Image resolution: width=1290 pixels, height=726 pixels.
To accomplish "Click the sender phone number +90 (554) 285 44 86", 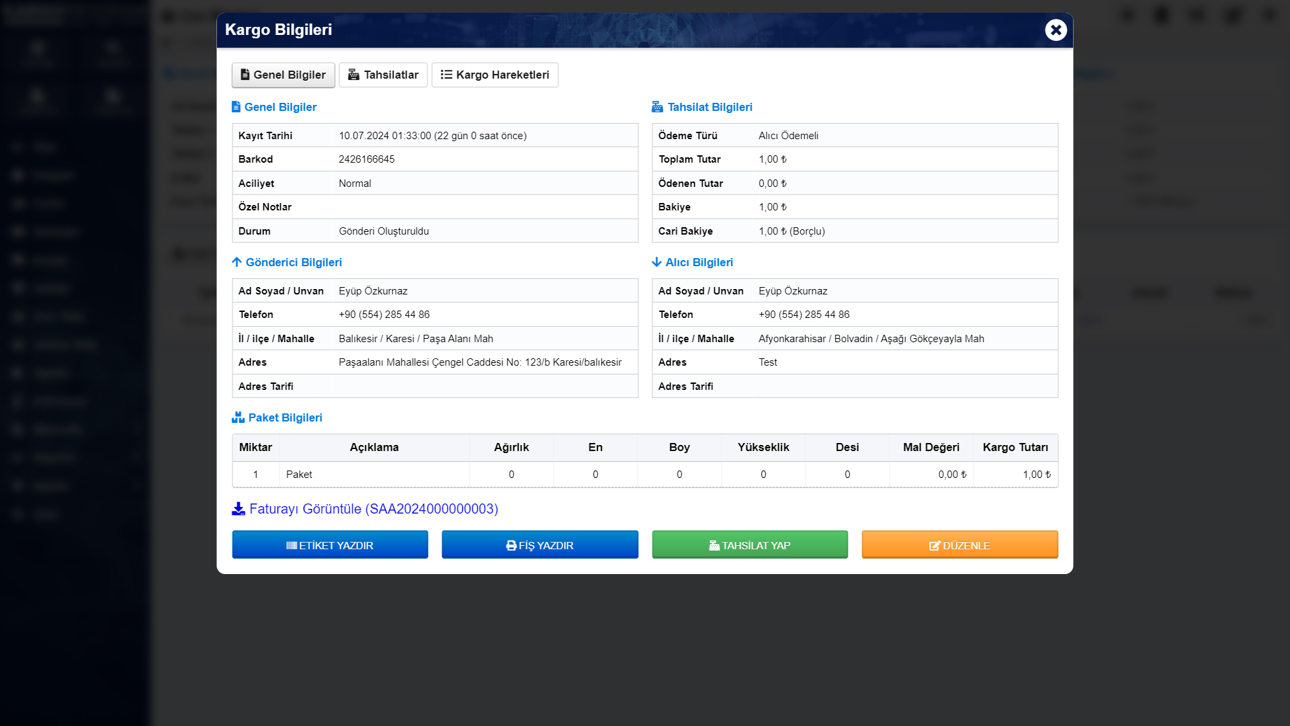I will 384,315.
